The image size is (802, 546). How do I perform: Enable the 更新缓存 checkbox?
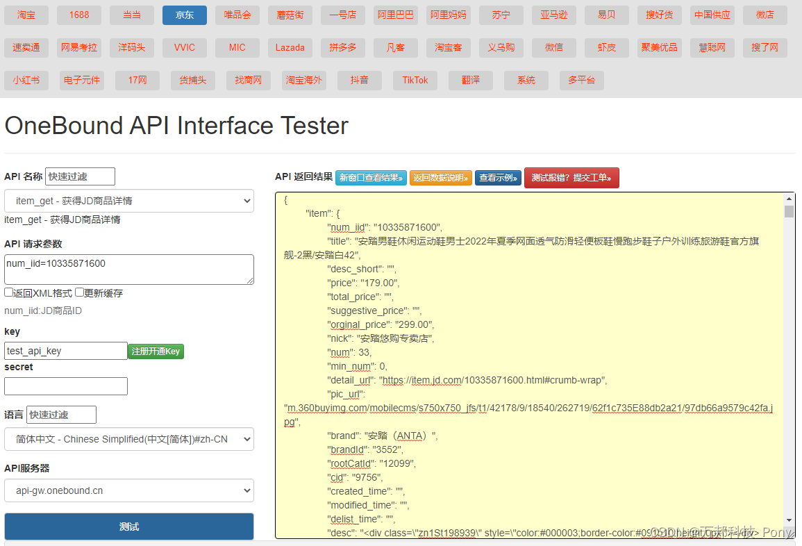pos(79,292)
